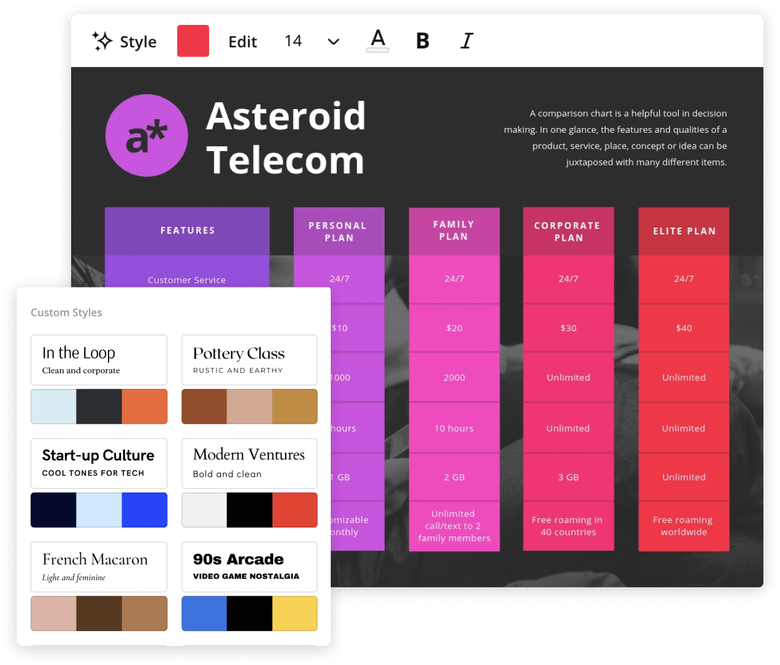Apply italic formatting
Screen dimensions: 780x665
pos(466,41)
